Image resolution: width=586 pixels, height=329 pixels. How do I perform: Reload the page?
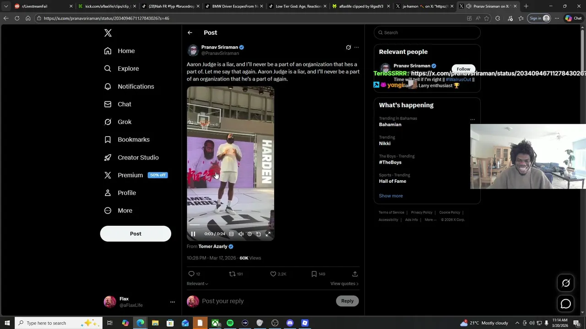17,18
